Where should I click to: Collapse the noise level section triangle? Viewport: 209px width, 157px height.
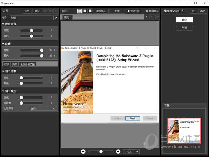3,24
